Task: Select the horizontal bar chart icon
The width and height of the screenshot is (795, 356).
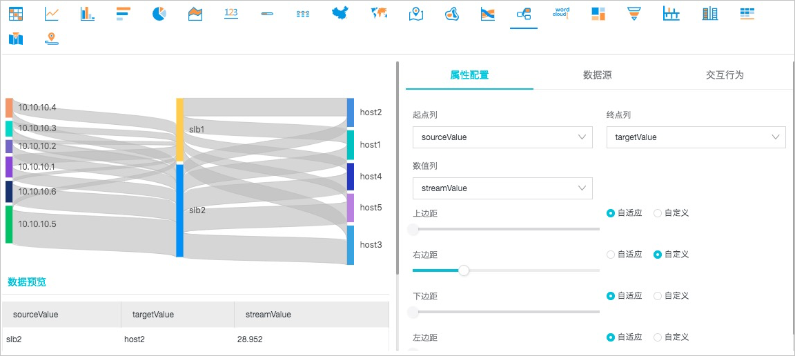Action: [x=124, y=14]
